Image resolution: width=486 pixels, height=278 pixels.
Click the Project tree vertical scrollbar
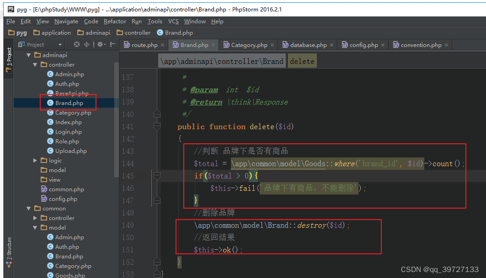point(117,119)
